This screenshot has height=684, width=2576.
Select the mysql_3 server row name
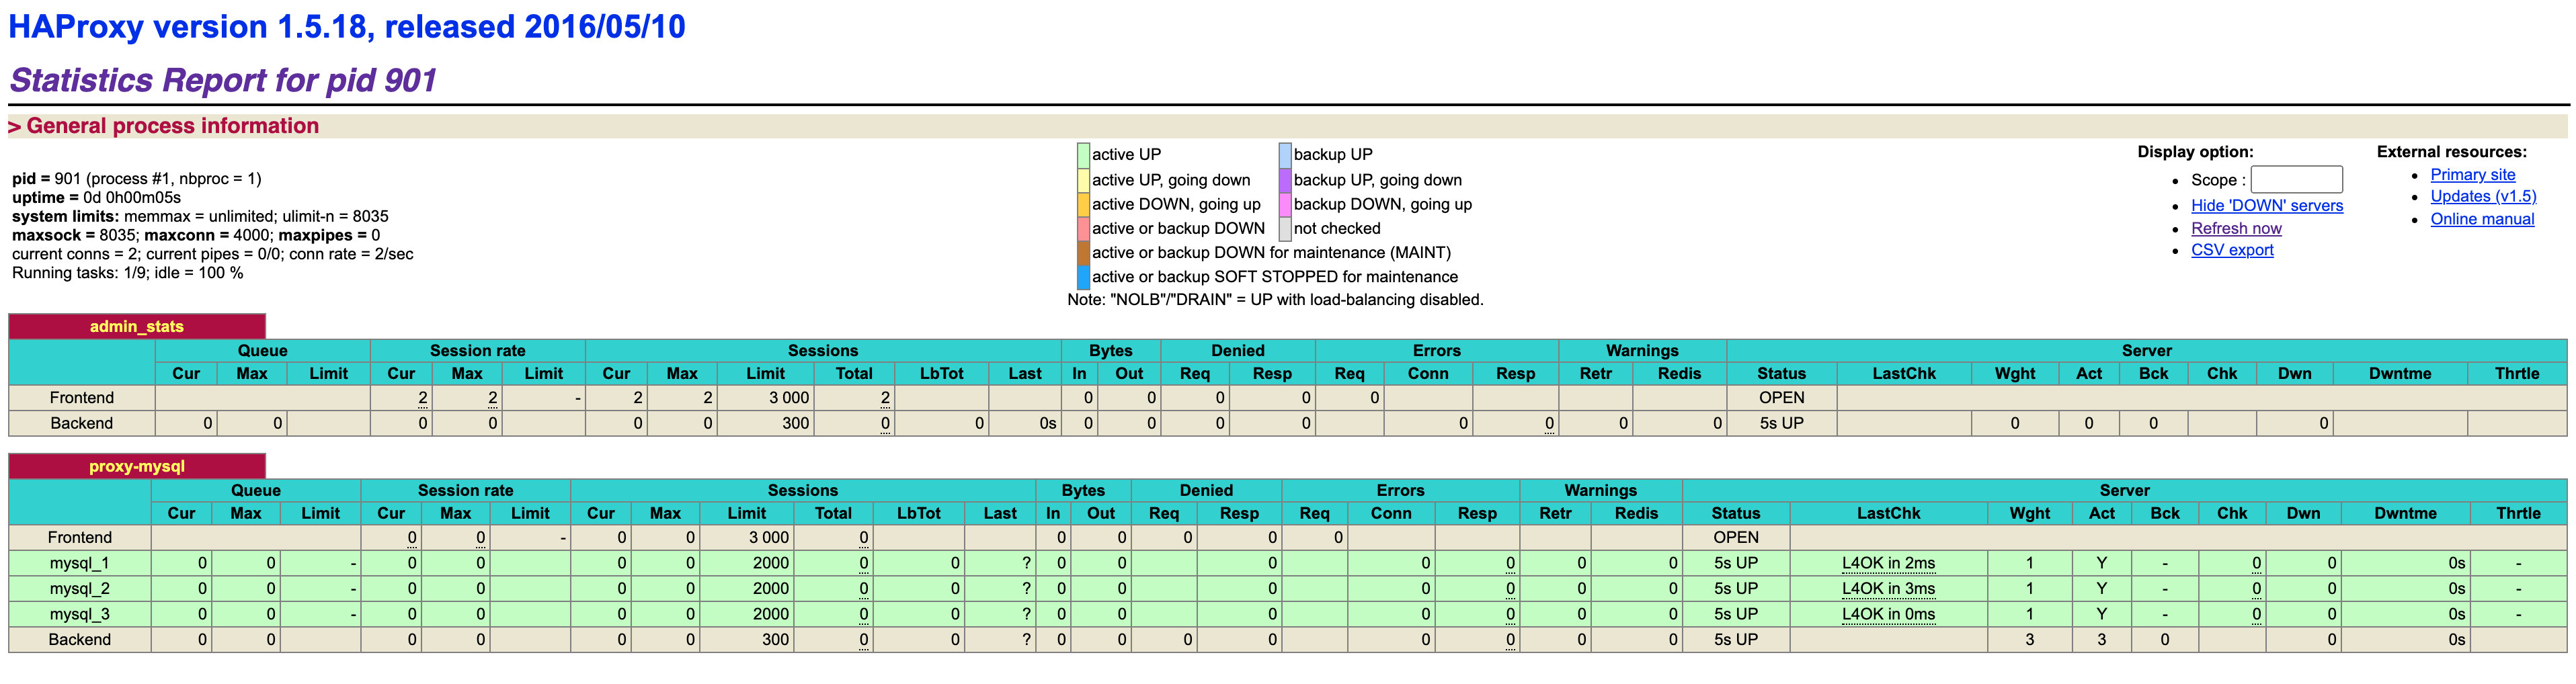tap(79, 614)
